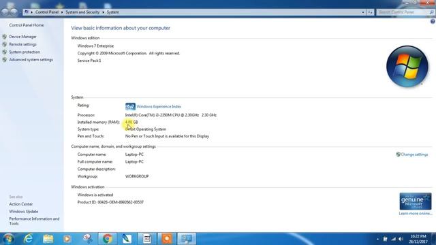Open Windows Media Player from taskbar
Screen dimensions: 436x245
[67, 239]
